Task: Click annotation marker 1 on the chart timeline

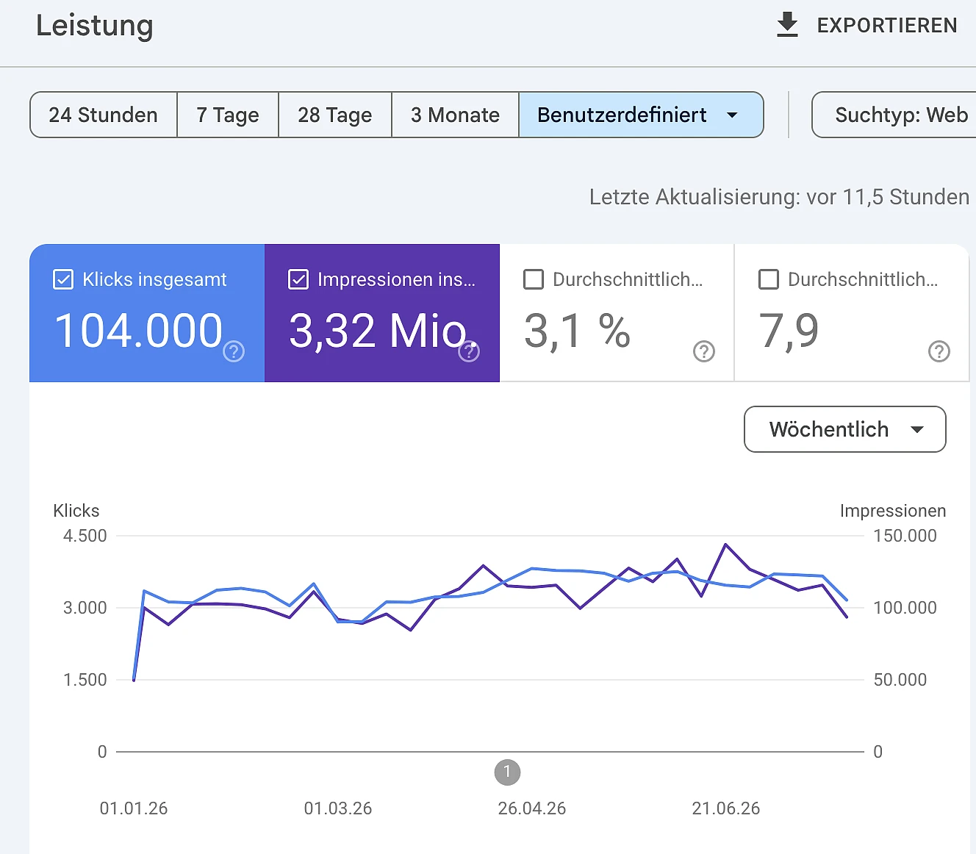Action: 507,772
